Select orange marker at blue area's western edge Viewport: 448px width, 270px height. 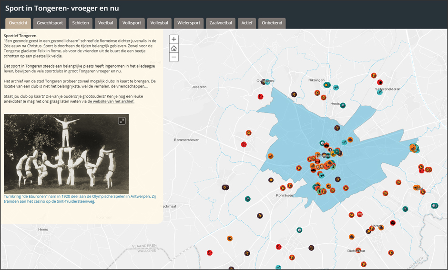coord(270,156)
